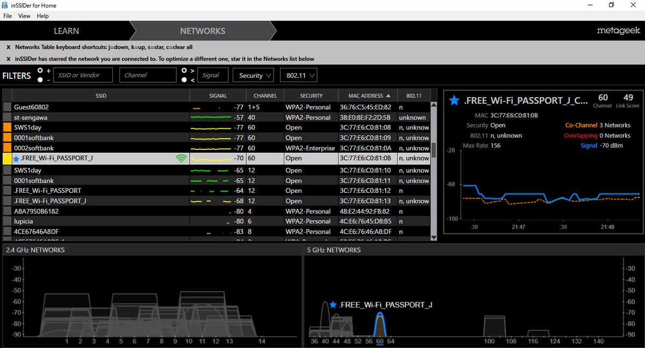The width and height of the screenshot is (645, 348).
Task: Sort table by SIGNAL column header
Action: [x=218, y=96]
